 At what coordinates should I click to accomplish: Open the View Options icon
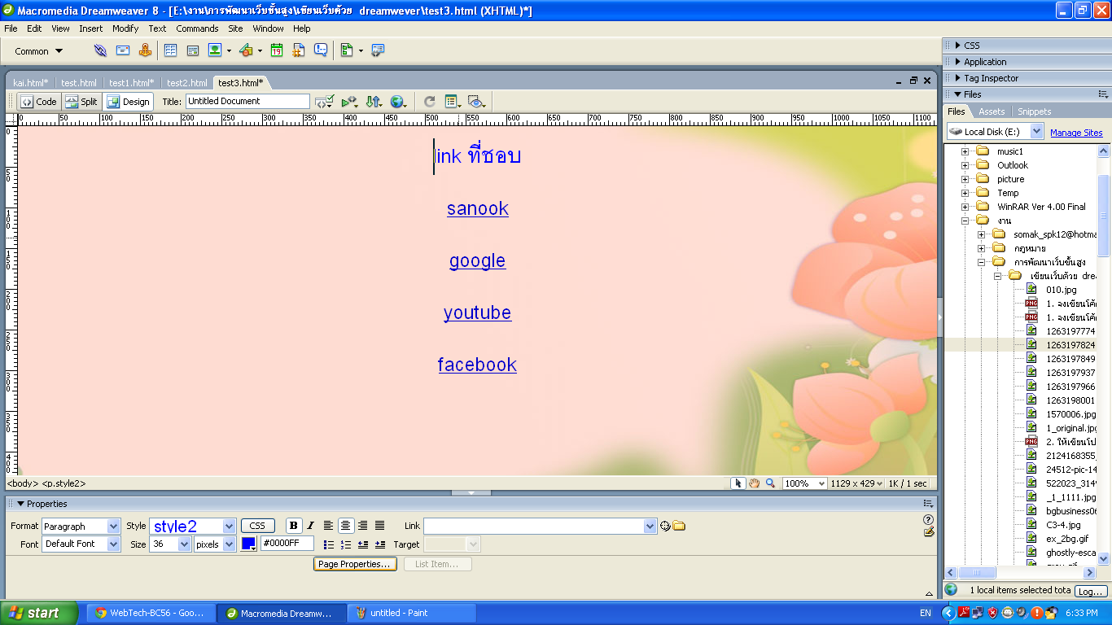coord(453,102)
